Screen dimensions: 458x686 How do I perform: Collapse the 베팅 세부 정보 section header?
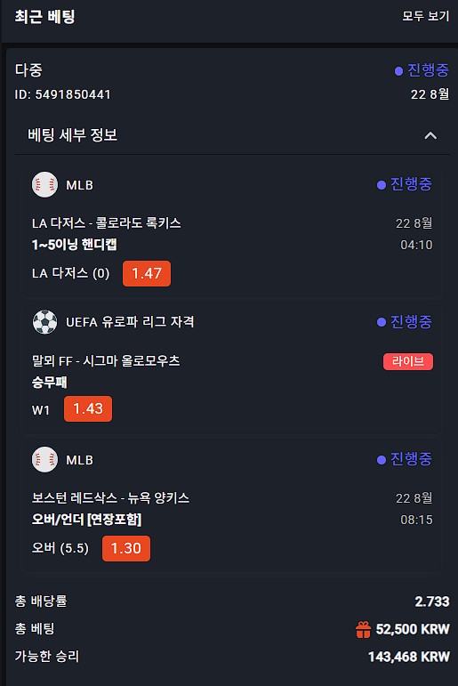point(232,135)
